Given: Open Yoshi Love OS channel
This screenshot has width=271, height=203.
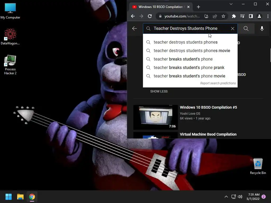Looking at the screenshot, I should (x=190, y=114).
